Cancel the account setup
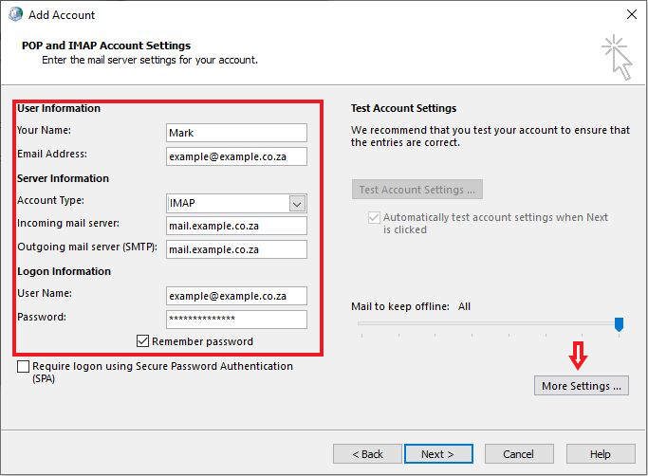This screenshot has width=648, height=476. [x=518, y=454]
